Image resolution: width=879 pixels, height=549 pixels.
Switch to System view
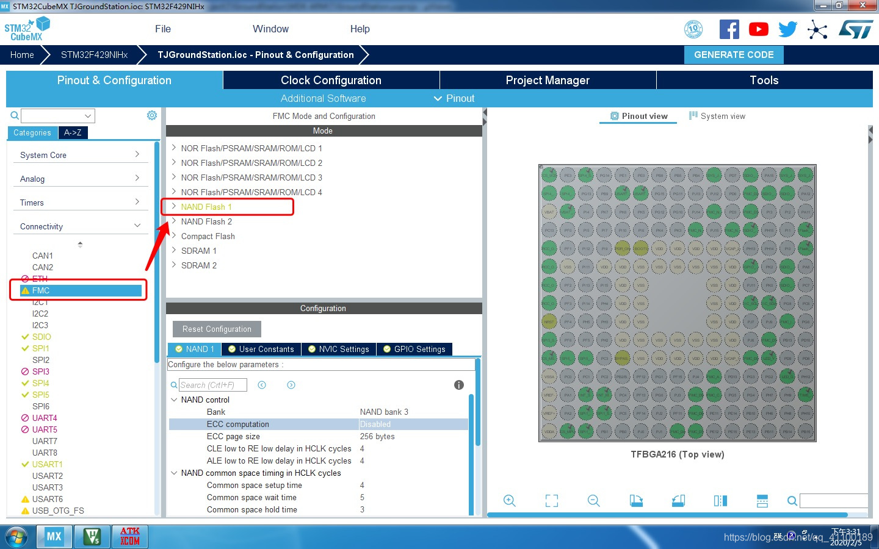[717, 116]
